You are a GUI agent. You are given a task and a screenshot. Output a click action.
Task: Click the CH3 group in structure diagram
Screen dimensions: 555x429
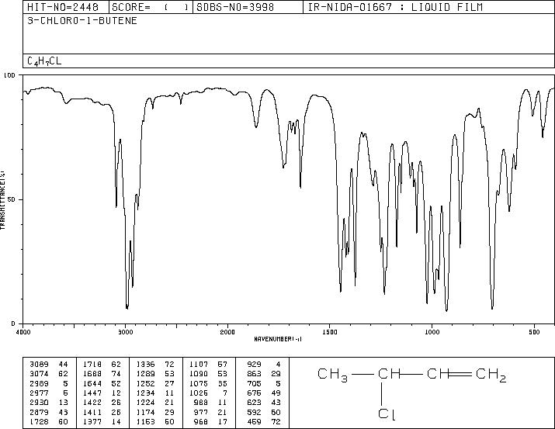pos(333,375)
